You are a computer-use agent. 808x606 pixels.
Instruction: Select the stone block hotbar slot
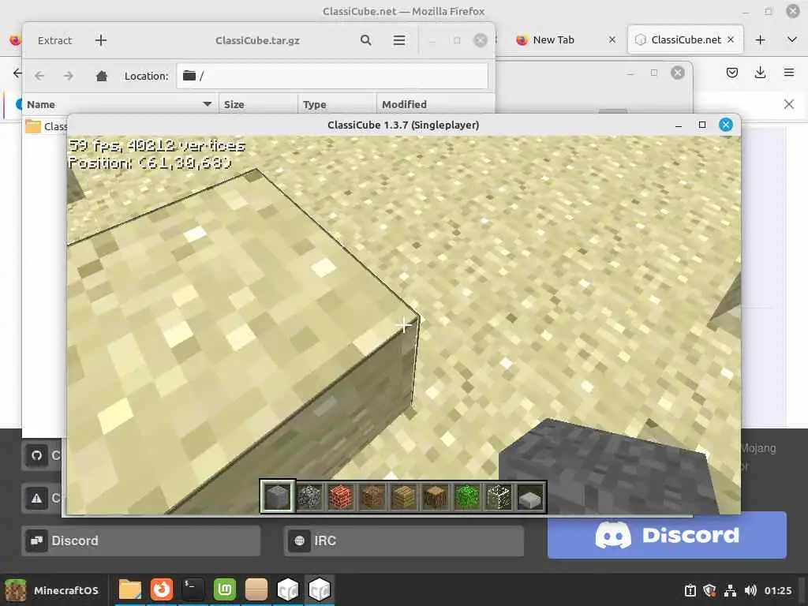pos(277,497)
